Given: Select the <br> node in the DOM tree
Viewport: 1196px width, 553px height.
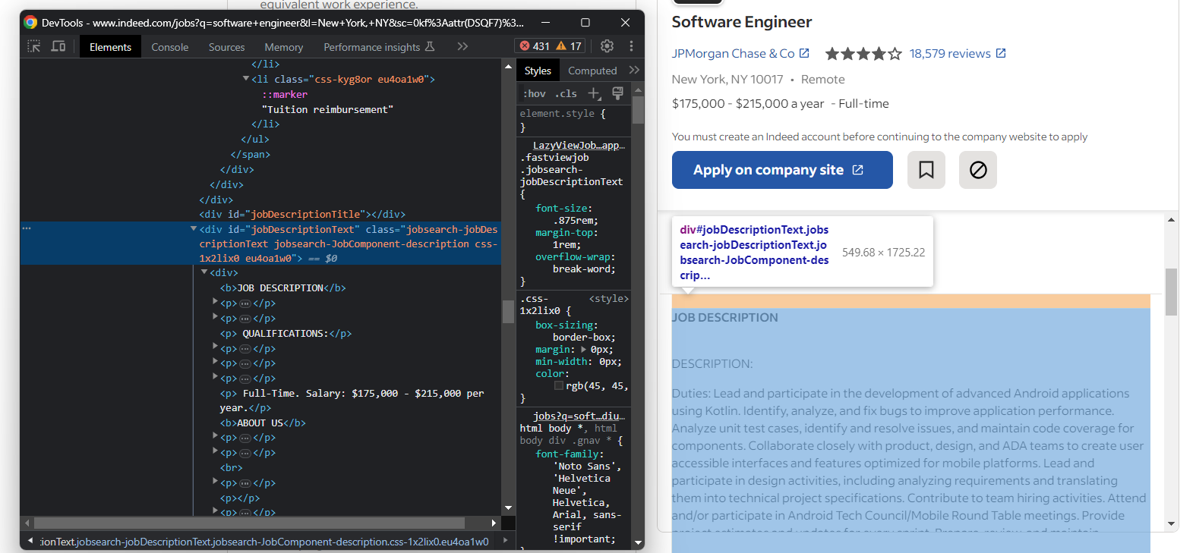Looking at the screenshot, I should point(232,467).
